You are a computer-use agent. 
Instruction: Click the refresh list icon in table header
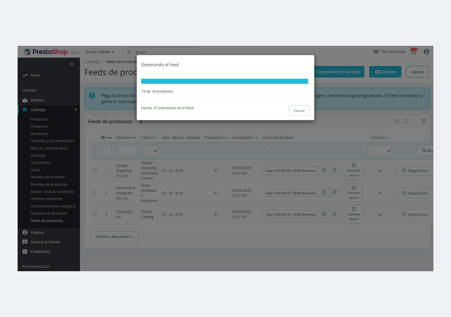pyautogui.click(x=406, y=121)
